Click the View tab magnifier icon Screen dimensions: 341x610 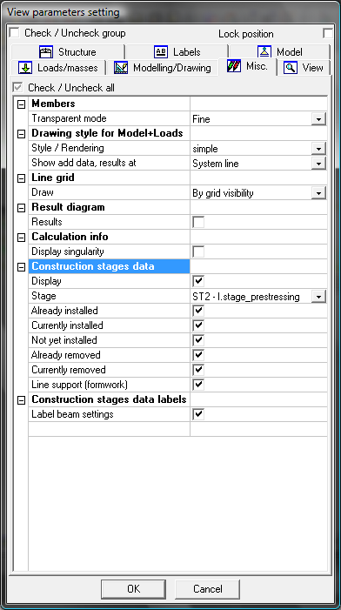(291, 68)
